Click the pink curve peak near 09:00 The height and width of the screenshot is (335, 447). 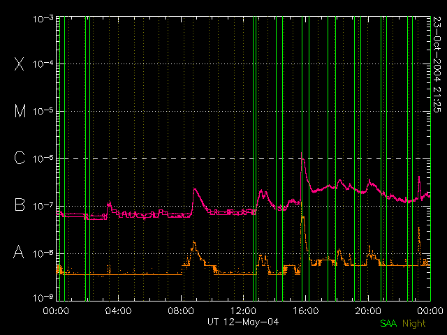(x=195, y=189)
